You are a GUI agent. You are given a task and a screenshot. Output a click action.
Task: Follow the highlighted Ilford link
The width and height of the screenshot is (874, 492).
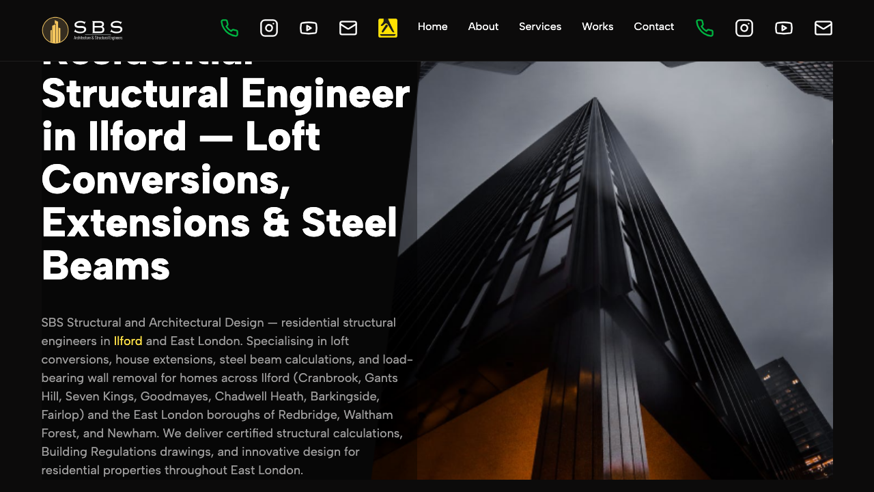tap(128, 340)
